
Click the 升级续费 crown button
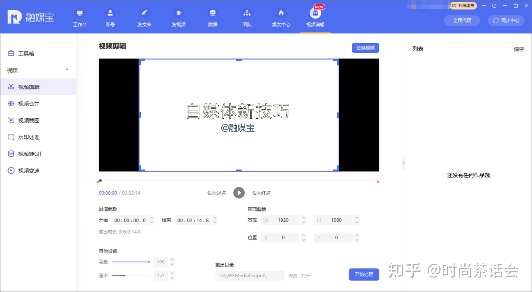[x=463, y=6]
